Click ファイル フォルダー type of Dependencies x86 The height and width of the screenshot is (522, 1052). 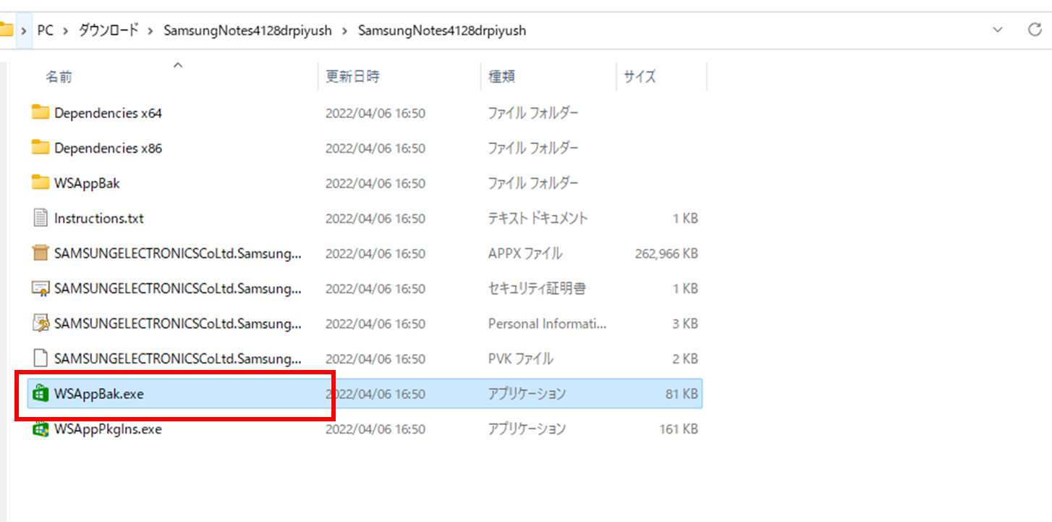click(x=533, y=148)
